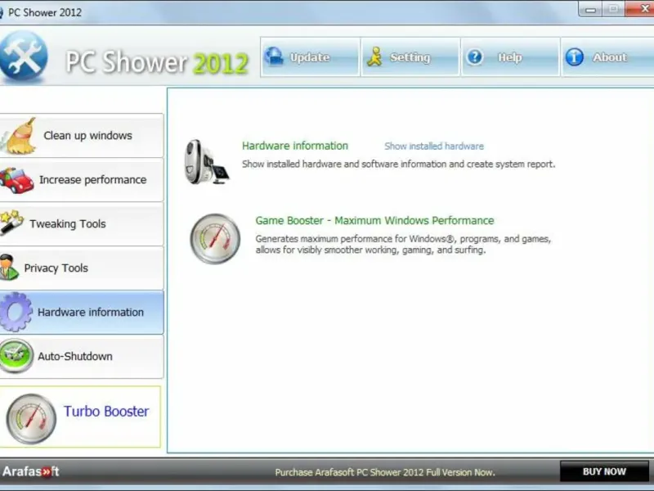Open the Setting toolbar button

tap(410, 56)
